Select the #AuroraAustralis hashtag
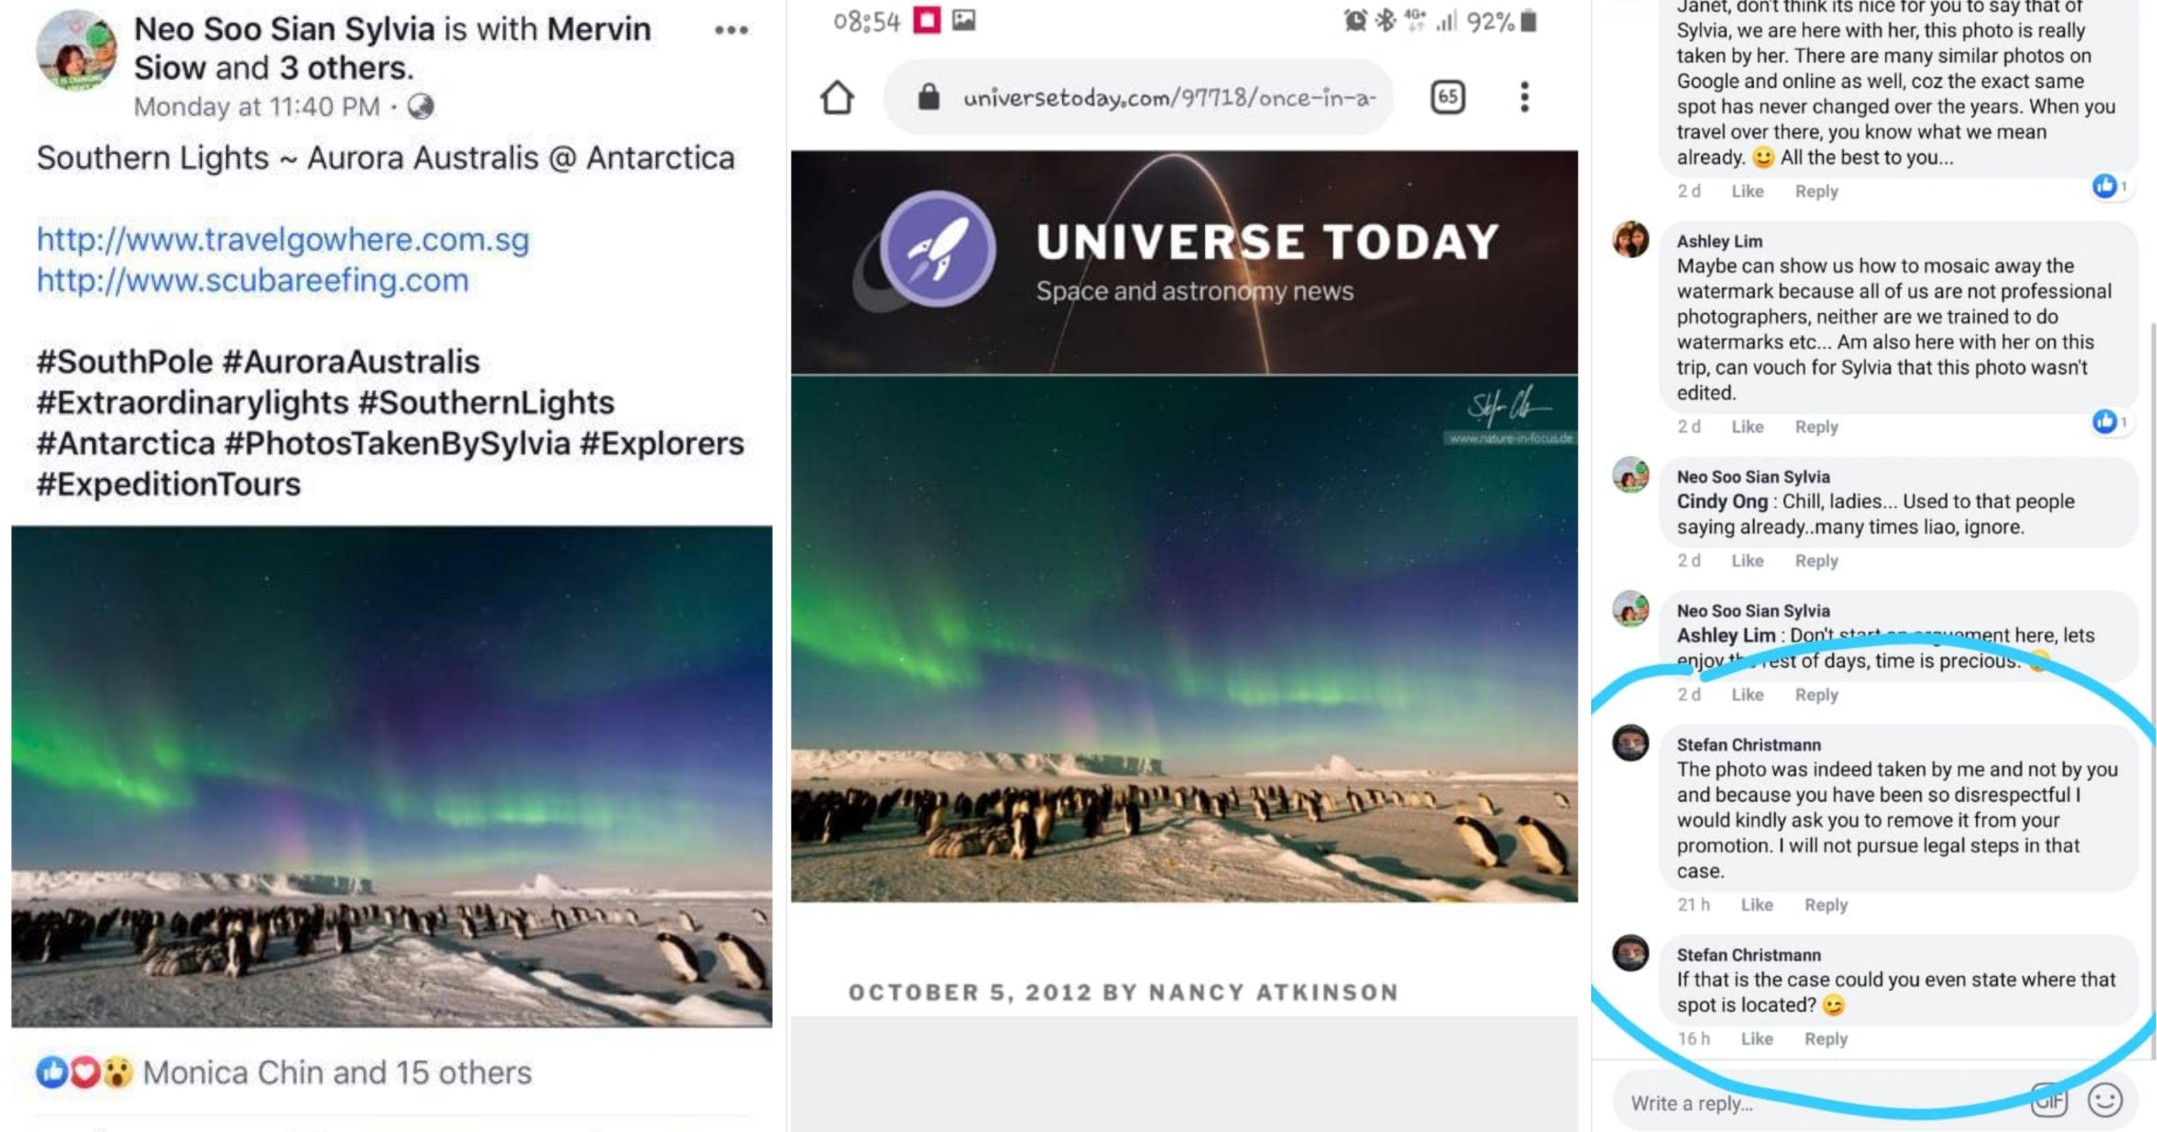Screen dimensions: 2157x1132 coord(351,363)
